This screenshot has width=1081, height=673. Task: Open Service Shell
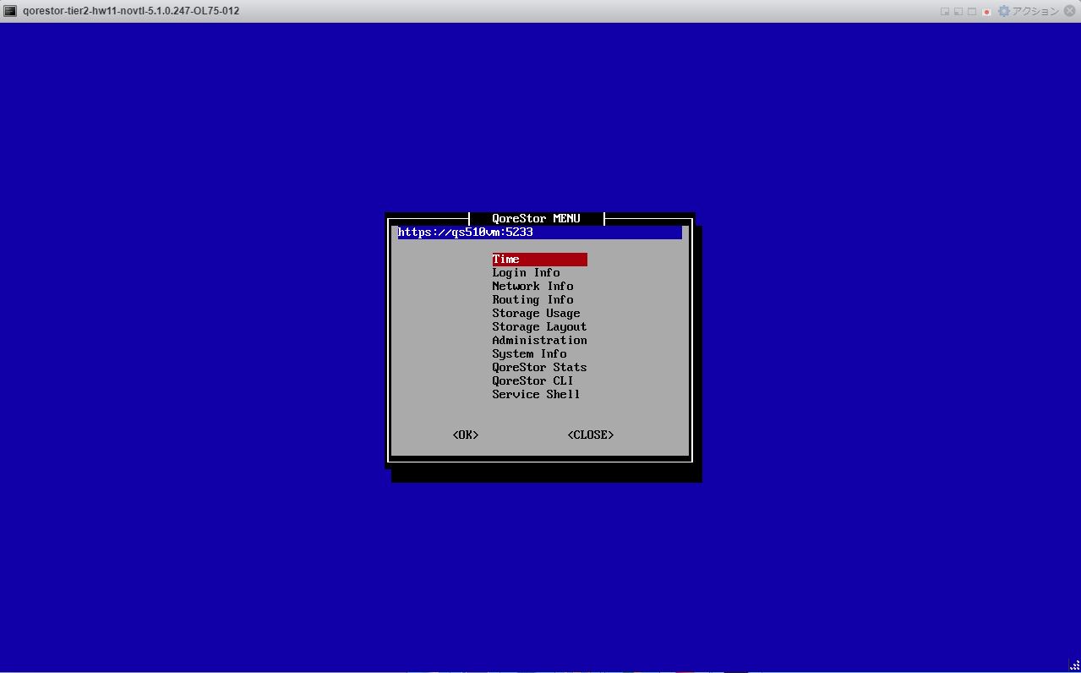(536, 395)
